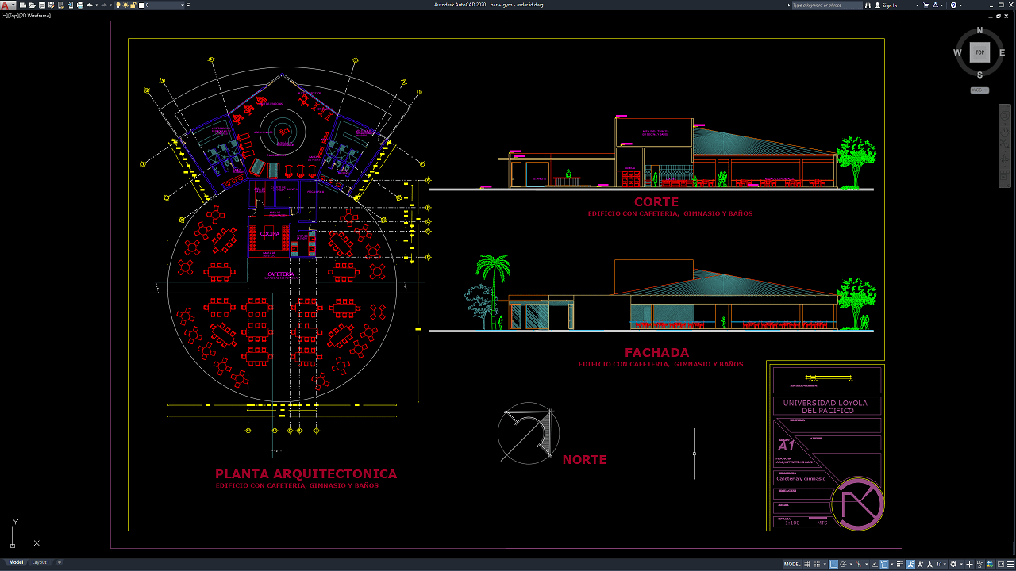The width and height of the screenshot is (1016, 571).
Task: Toggle Object Snap in status bar
Action: point(885,564)
